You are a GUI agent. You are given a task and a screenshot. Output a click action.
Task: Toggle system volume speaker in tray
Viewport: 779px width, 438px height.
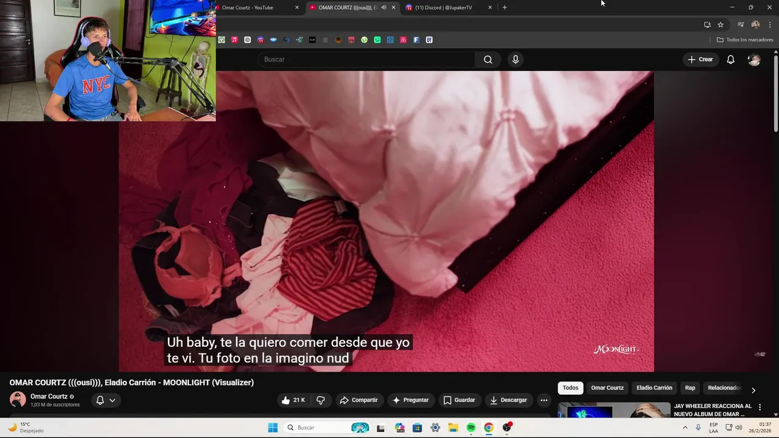pos(739,428)
